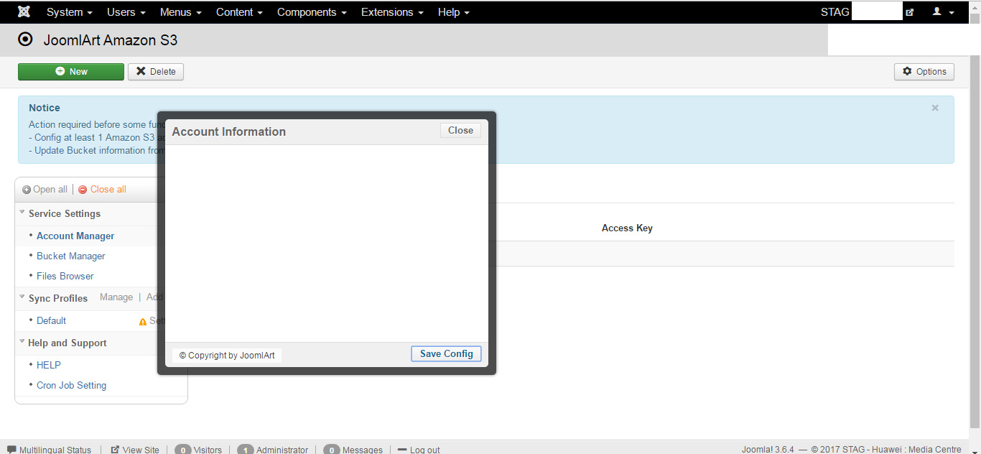
Task: Open the Extensions menu
Action: point(392,12)
